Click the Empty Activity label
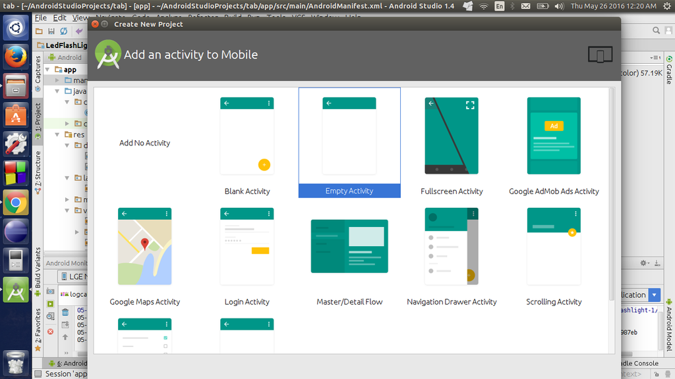 tap(349, 191)
